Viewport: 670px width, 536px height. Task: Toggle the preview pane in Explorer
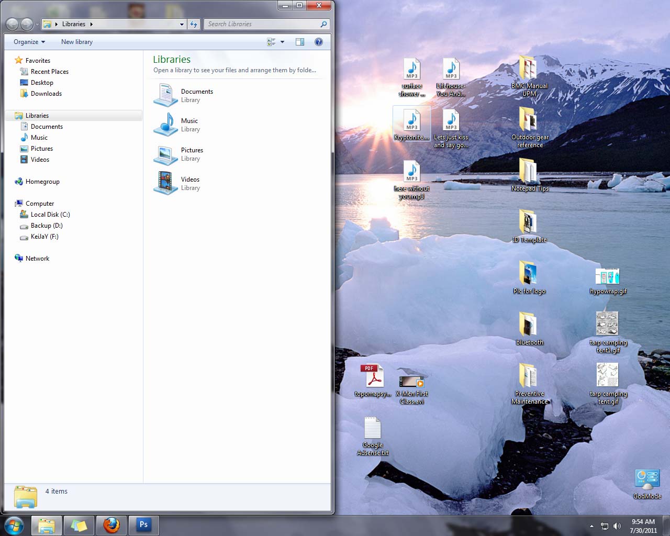pos(300,41)
